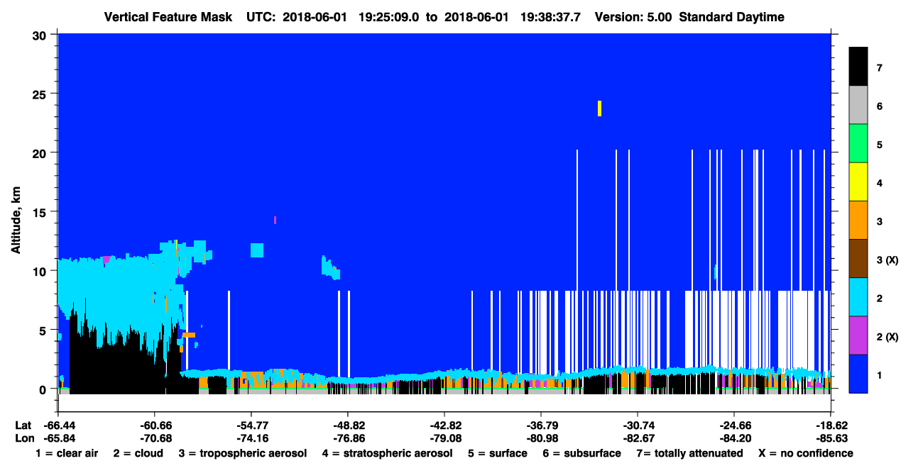
Task: Click latitude value -18.62
Action: tap(831, 425)
